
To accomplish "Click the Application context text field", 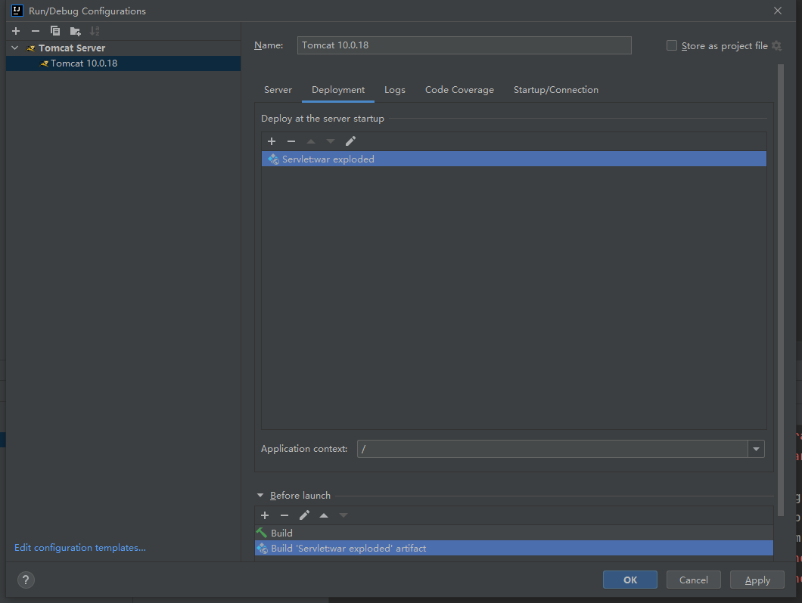I will tap(552, 449).
